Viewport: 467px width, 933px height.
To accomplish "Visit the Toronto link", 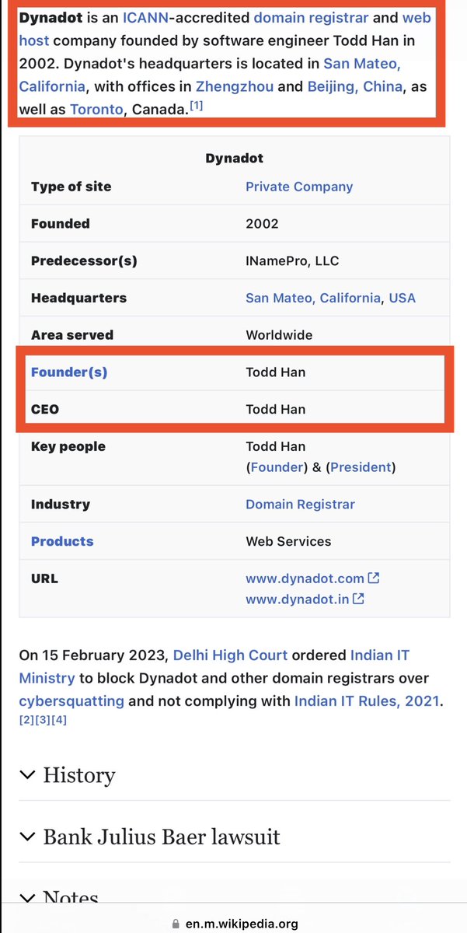I will 96,109.
